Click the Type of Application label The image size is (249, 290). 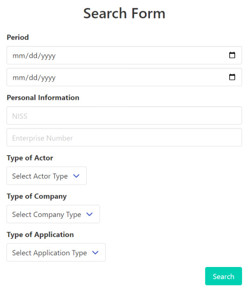(40, 235)
